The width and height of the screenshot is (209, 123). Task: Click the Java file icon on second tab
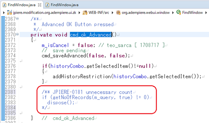click(x=47, y=5)
